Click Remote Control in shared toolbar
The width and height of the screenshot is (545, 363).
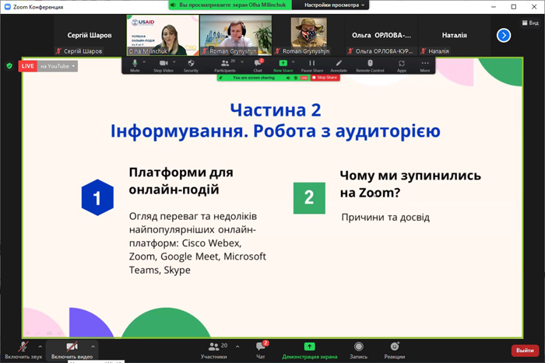point(370,65)
